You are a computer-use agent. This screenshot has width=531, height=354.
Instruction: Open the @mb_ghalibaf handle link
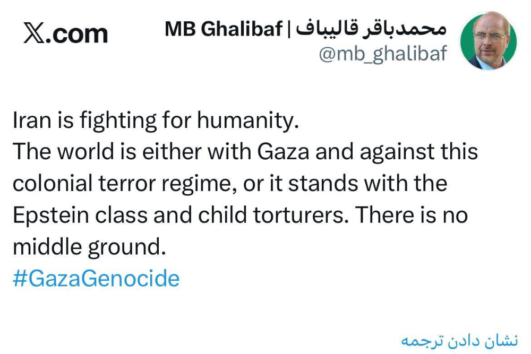click(382, 54)
